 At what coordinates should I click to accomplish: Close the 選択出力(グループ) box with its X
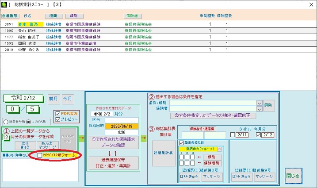[x=219, y=149]
